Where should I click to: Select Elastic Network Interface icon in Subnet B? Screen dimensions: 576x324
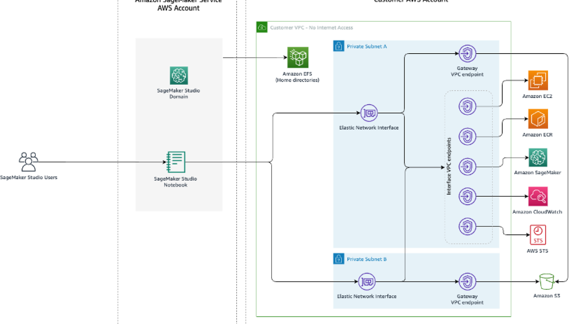point(366,281)
